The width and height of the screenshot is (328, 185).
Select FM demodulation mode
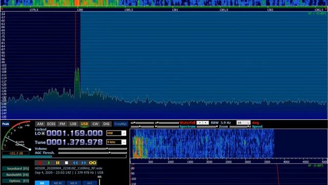[x=63, y=124]
